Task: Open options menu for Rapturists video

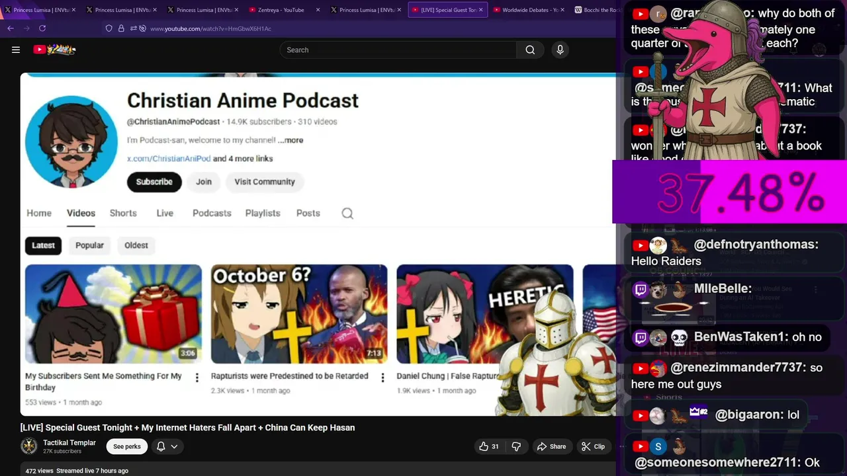Action: coord(382,377)
